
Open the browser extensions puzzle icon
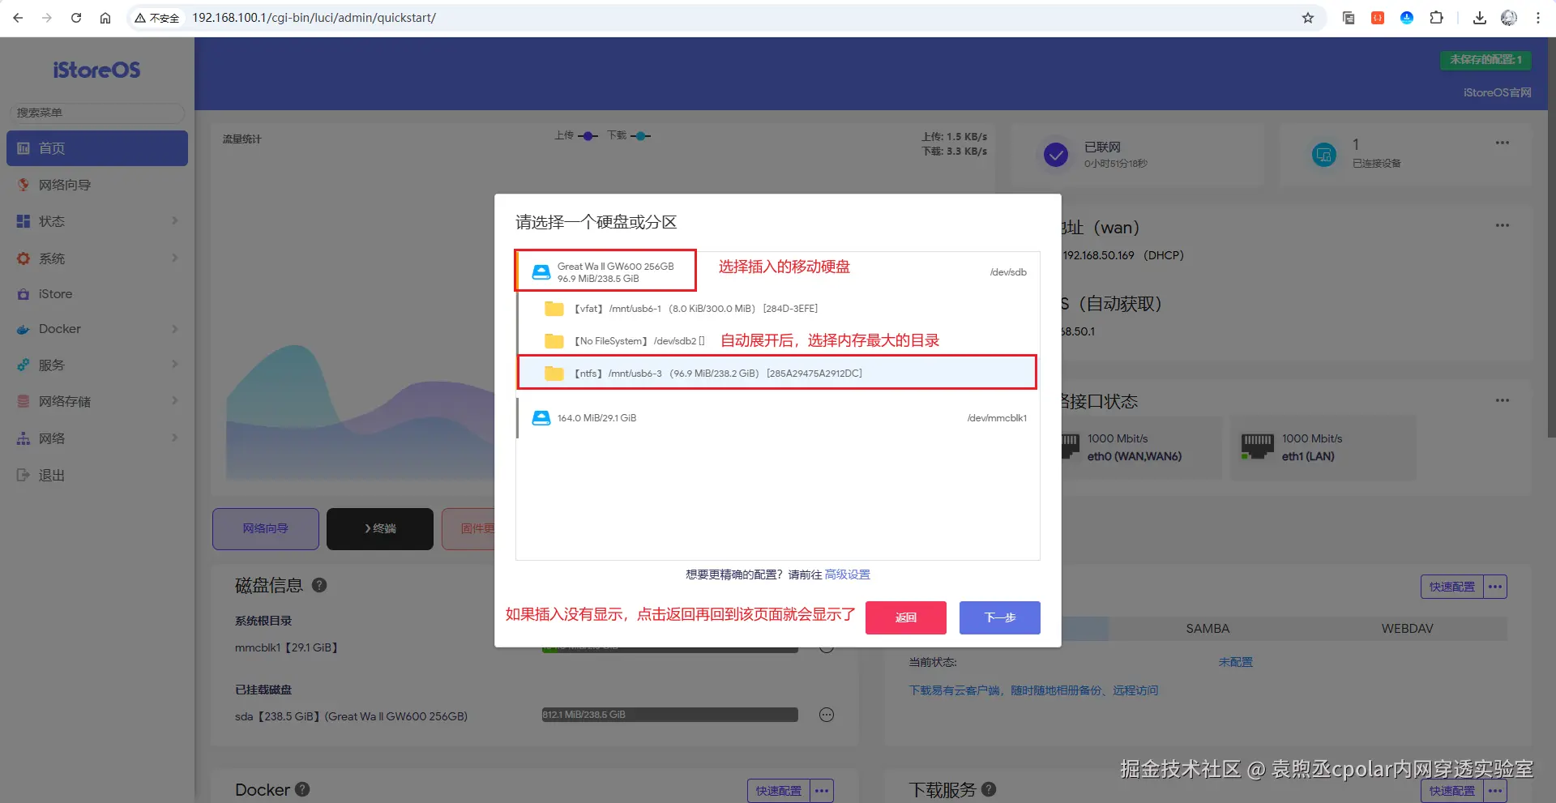click(1436, 18)
